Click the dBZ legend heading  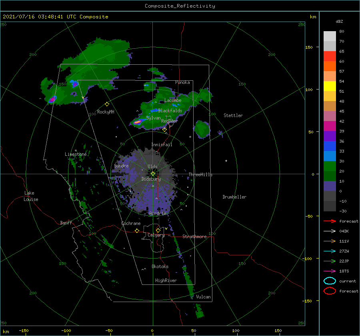tap(339, 22)
